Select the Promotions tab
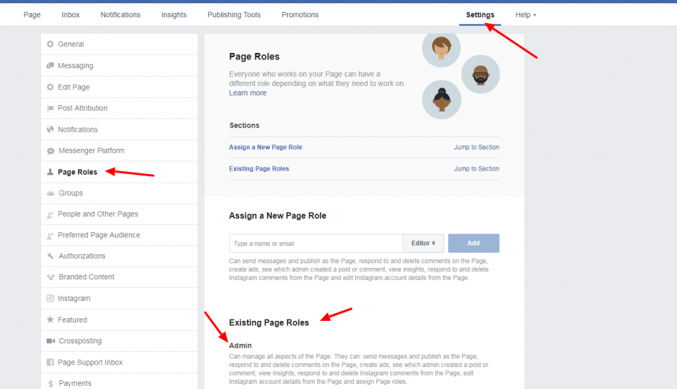This screenshot has width=677, height=389. click(300, 15)
